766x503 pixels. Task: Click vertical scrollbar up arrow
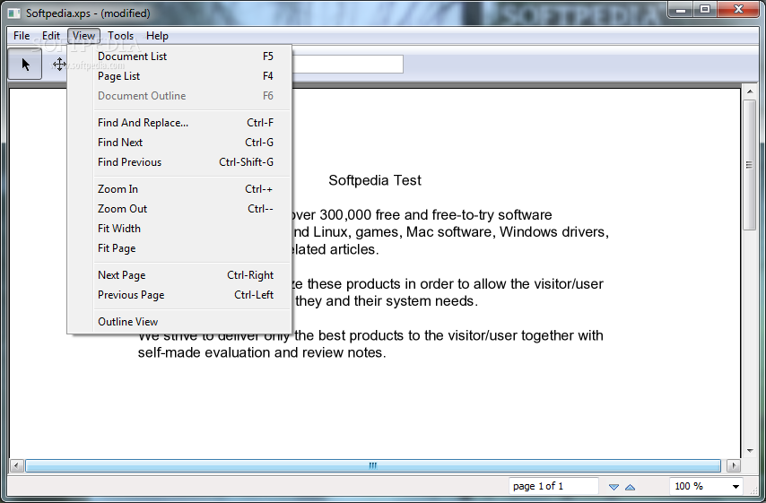coord(749,91)
